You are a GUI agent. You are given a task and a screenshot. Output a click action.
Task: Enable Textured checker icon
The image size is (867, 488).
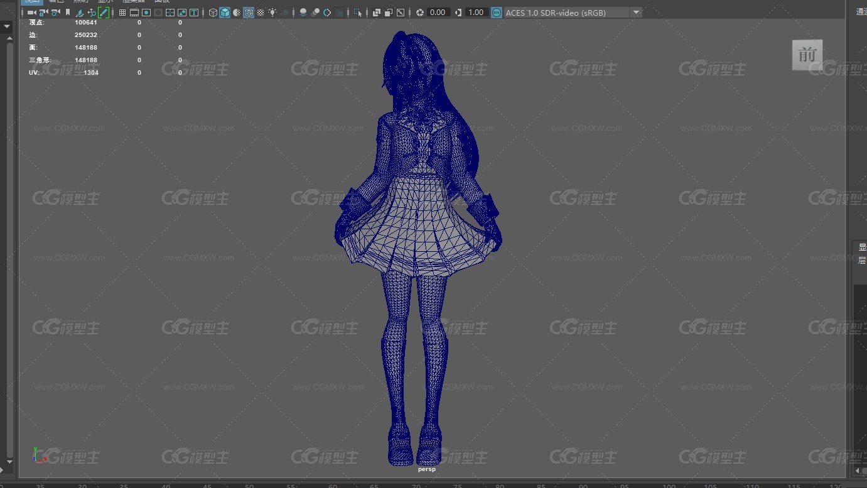coord(261,13)
